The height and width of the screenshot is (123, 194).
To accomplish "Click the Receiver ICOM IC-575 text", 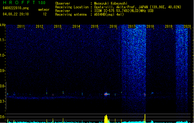I will pos(124,11).
